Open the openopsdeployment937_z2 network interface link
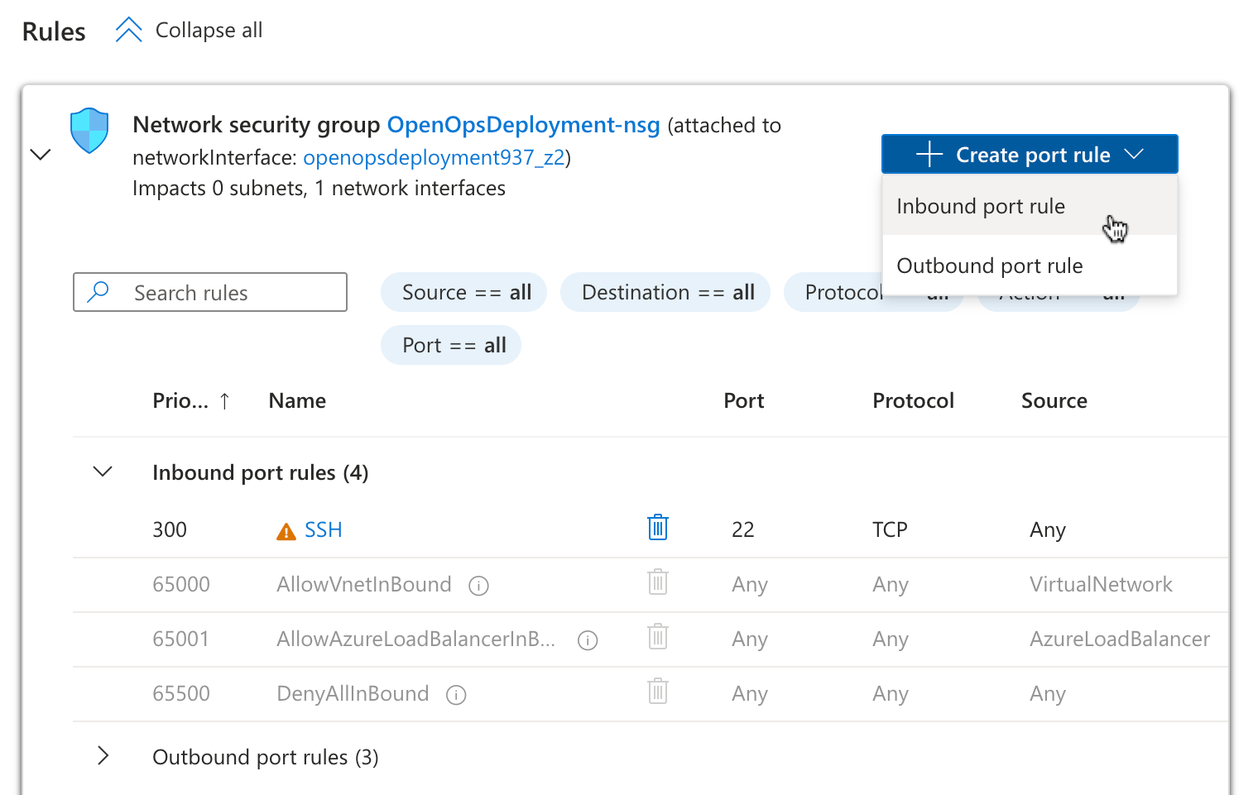The width and height of the screenshot is (1258, 795). (434, 157)
